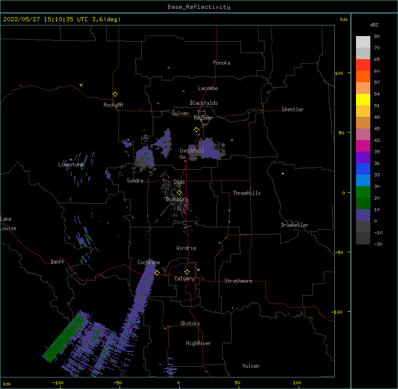Click the light gray 80 dBZ legend swatch
The image size is (398, 389).
point(363,42)
